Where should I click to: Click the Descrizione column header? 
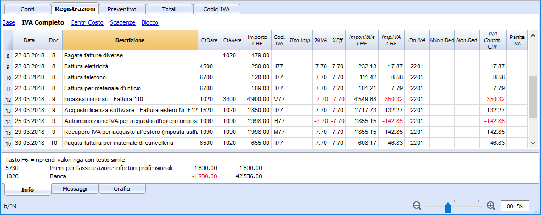coord(130,40)
